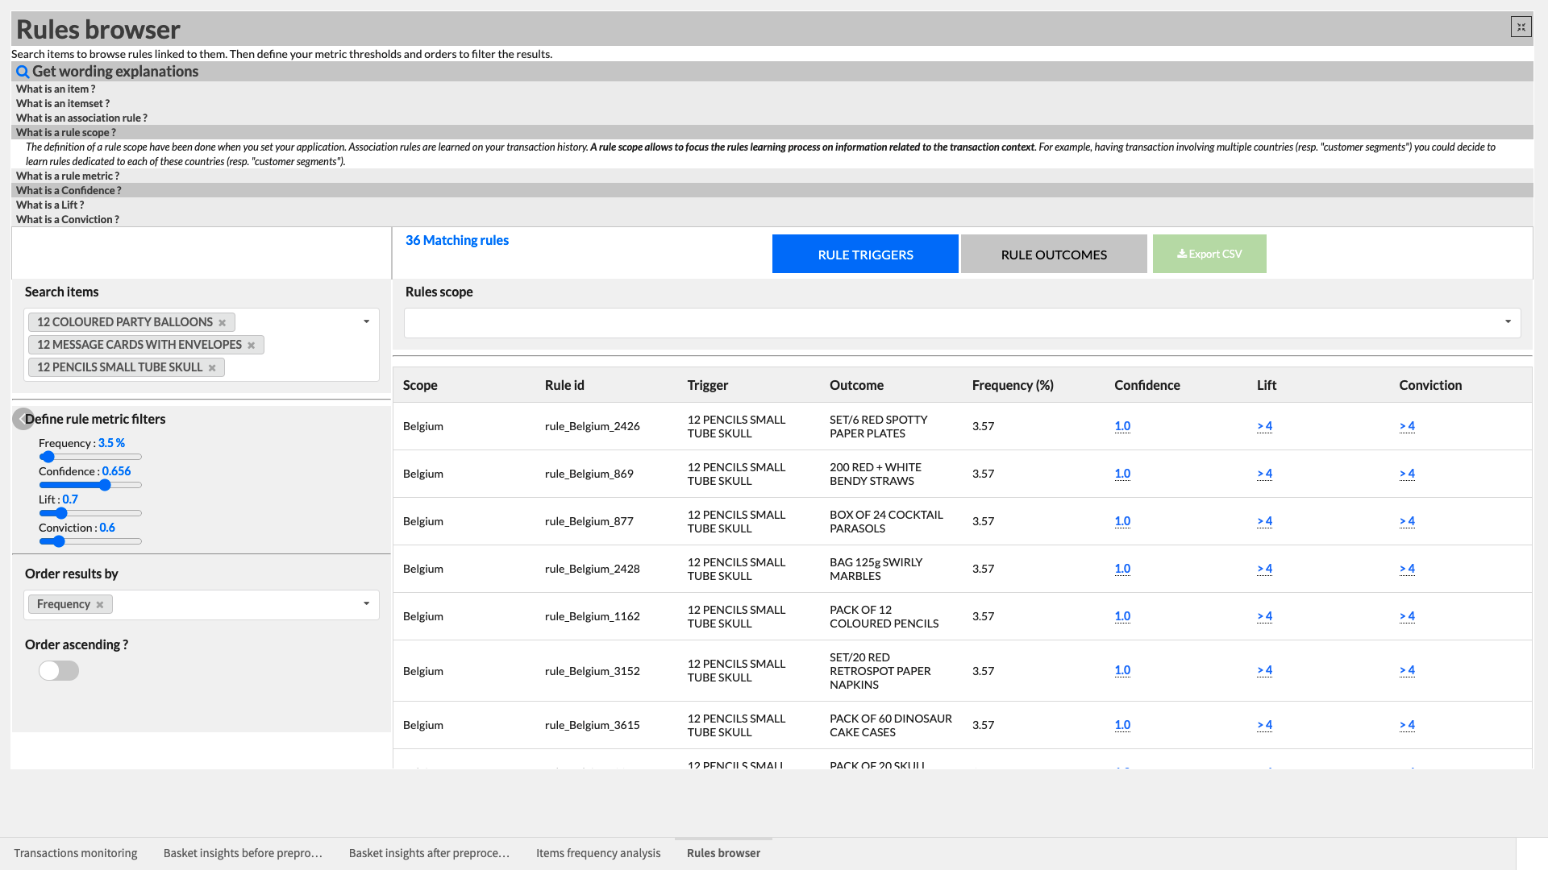
Task: Switch to the RULE OUTCOMES tab
Action: click(1053, 254)
